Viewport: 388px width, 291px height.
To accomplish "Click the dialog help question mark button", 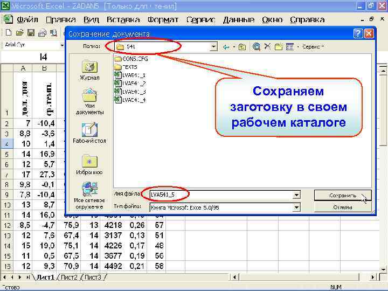I will (358, 33).
